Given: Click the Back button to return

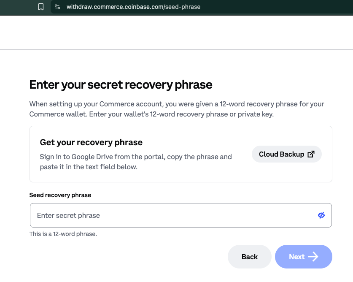Looking at the screenshot, I should tap(249, 257).
